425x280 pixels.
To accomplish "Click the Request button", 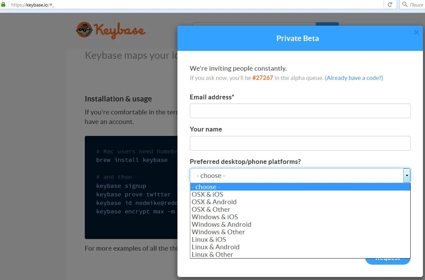I will click(x=388, y=261).
